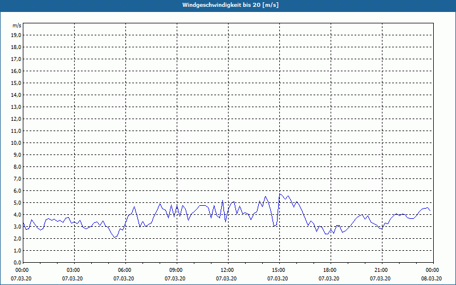Select the 18,0 y-axis label
The height and width of the screenshot is (285, 456).
point(17,47)
